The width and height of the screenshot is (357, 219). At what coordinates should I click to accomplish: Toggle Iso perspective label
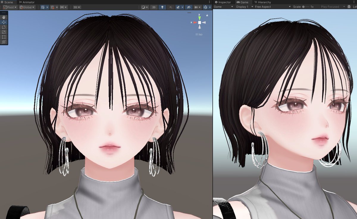click(199, 35)
